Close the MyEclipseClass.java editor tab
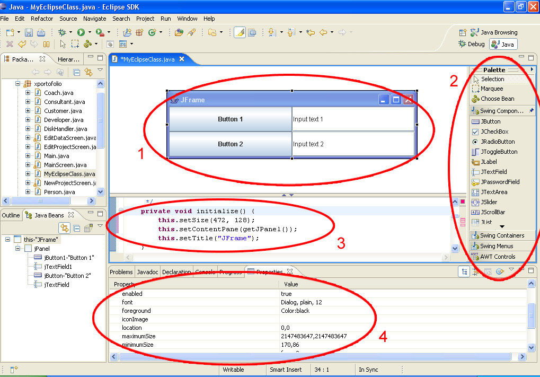Image resolution: width=540 pixels, height=377 pixels. (182, 59)
